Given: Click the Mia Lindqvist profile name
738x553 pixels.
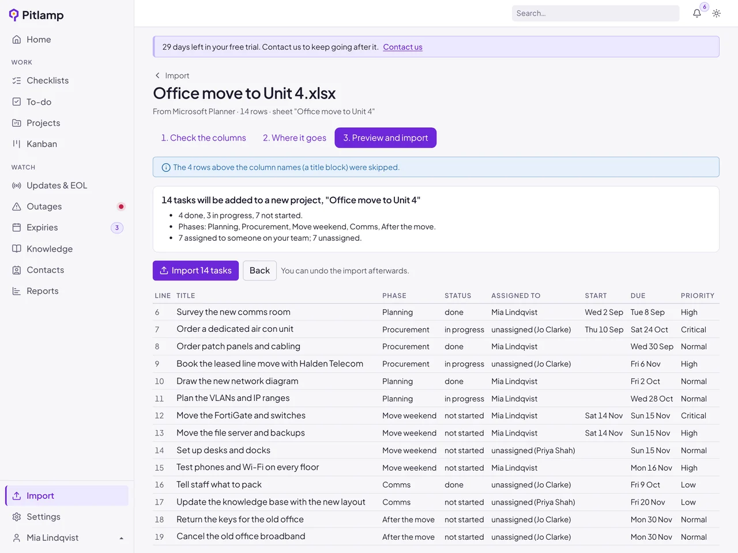Looking at the screenshot, I should coord(52,537).
